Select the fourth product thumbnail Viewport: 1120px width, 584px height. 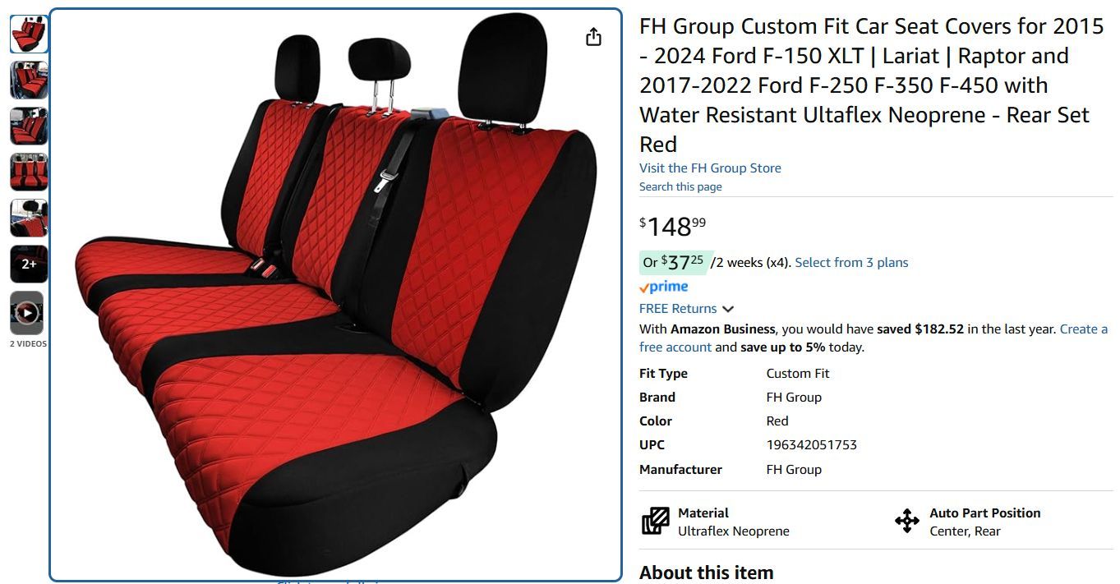(29, 172)
